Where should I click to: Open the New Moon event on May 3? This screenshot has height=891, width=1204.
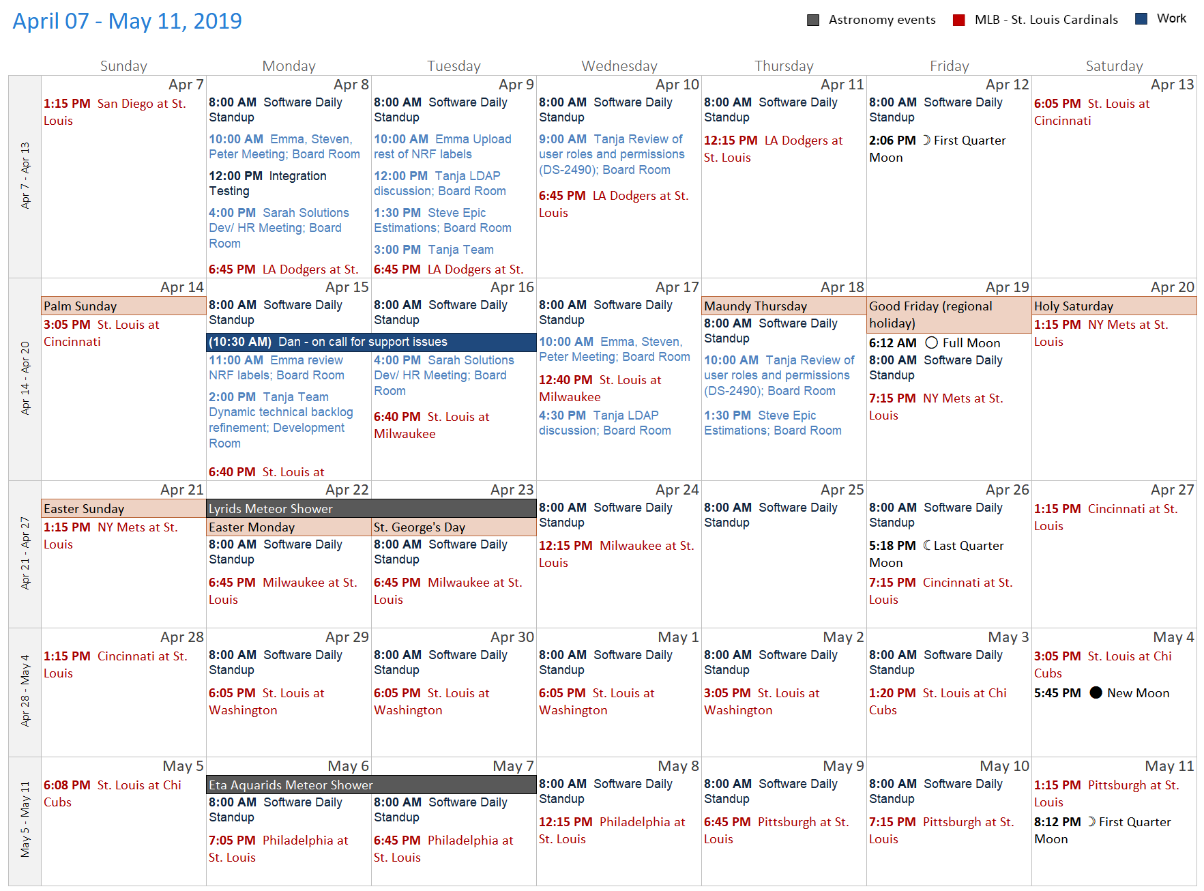click(1097, 692)
